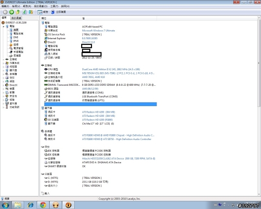Click the Windows-flag 作業系統 tree icon
Screen dimensions: 261x209
coord(7,63)
